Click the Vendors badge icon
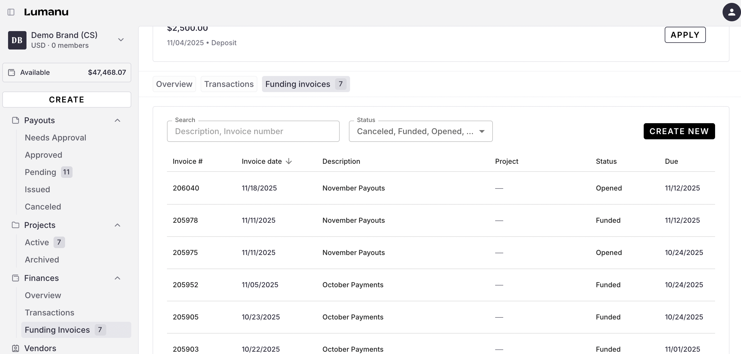The width and height of the screenshot is (741, 354). [x=16, y=348]
